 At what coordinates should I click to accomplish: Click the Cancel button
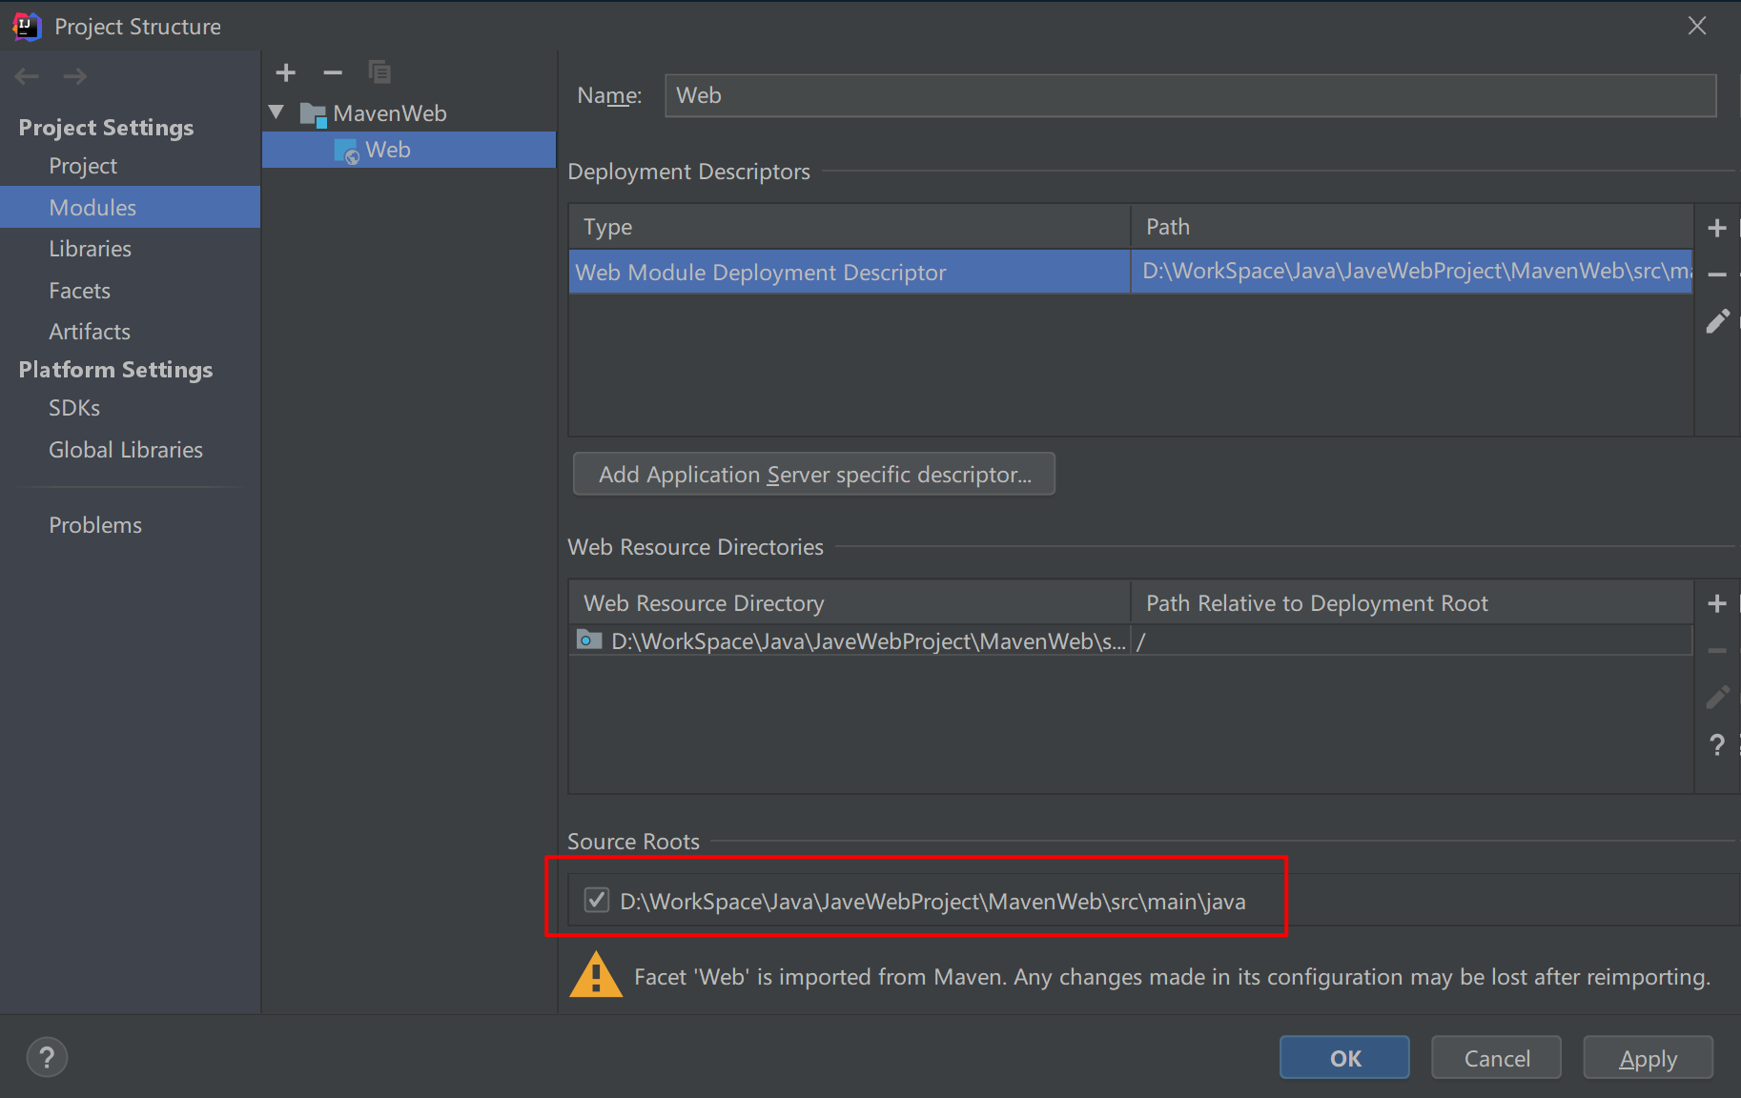pos(1496,1058)
